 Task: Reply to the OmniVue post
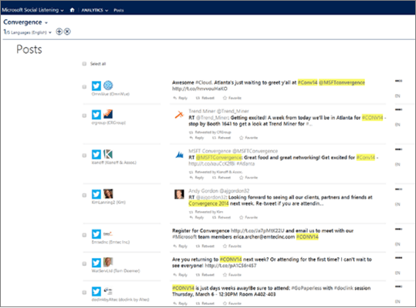tap(181, 98)
